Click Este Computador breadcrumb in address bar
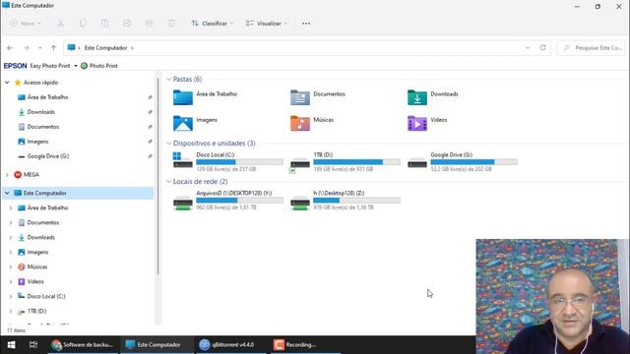The height and width of the screenshot is (354, 630). [x=105, y=48]
